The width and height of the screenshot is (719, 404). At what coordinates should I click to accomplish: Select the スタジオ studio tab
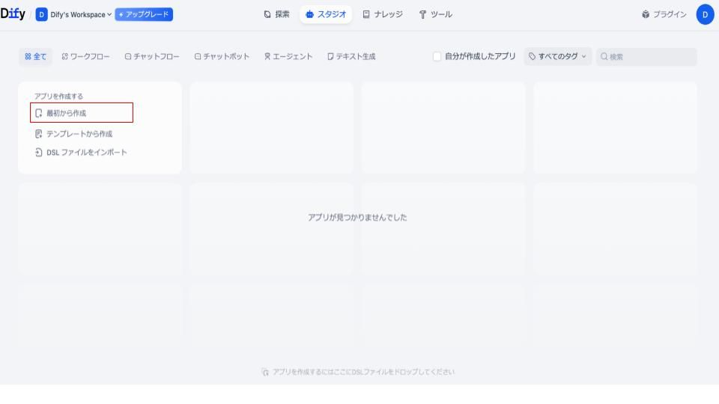[326, 14]
